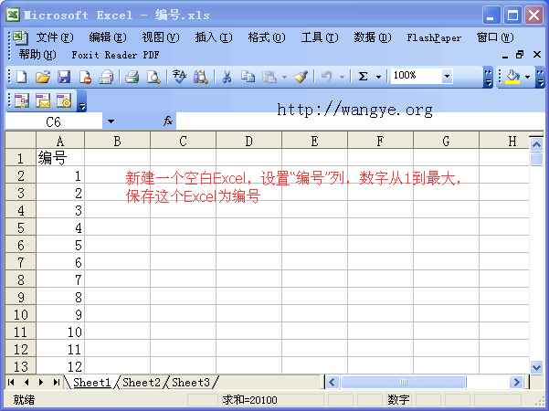549x411 pixels.
Task: Open the Research binoculars icon
Action: 201,77
